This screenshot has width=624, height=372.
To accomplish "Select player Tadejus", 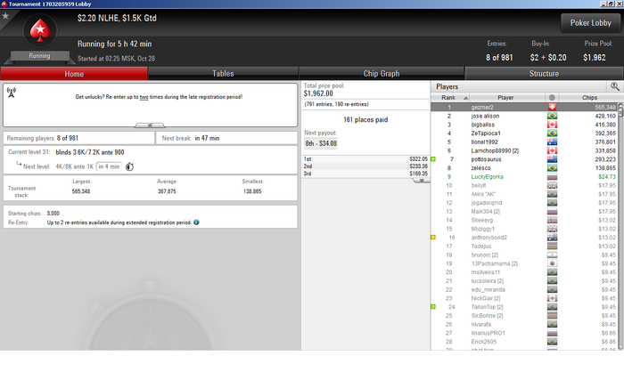I will pos(481,246).
